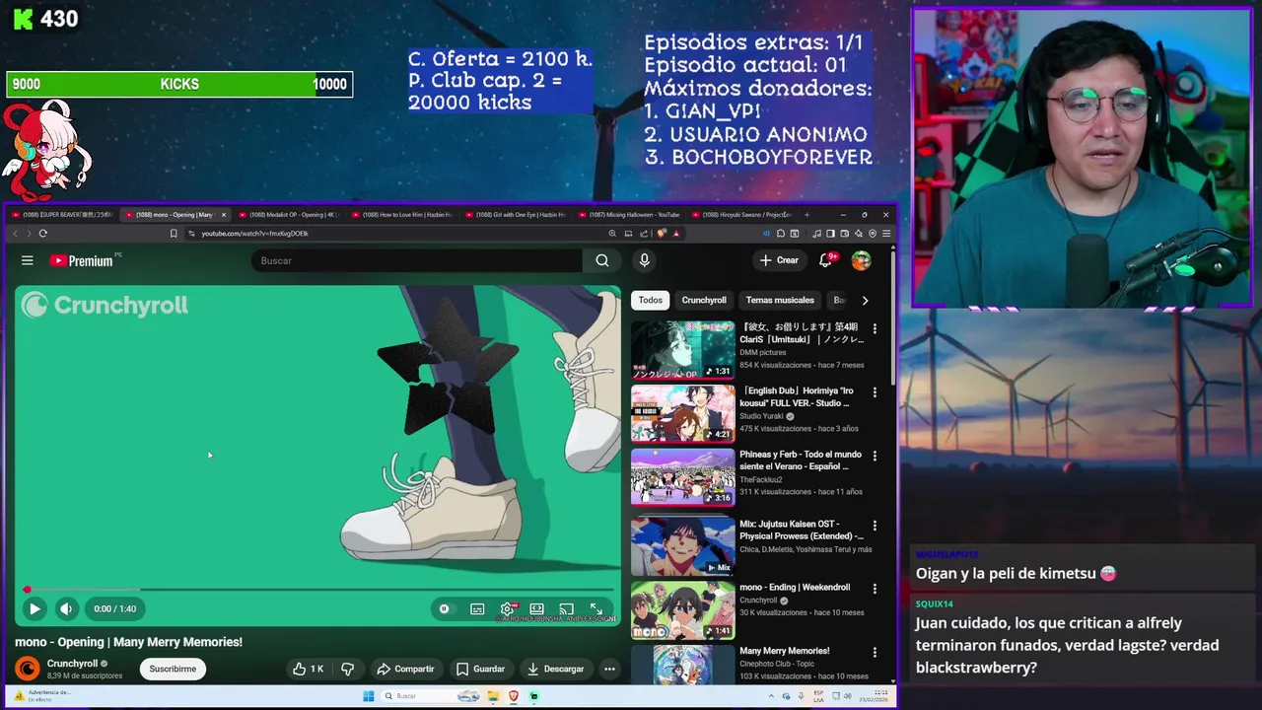Viewport: 1262px width, 710px height.
Task: Switch to the Medalist OP browser tab
Action: 288,214
